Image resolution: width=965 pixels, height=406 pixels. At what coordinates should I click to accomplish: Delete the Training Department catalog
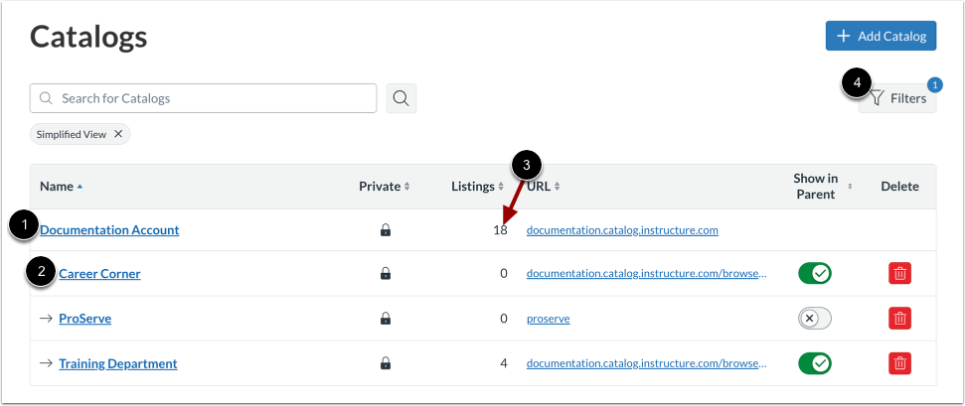coord(899,363)
